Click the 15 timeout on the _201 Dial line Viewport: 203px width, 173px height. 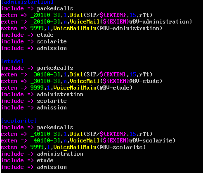(133, 15)
